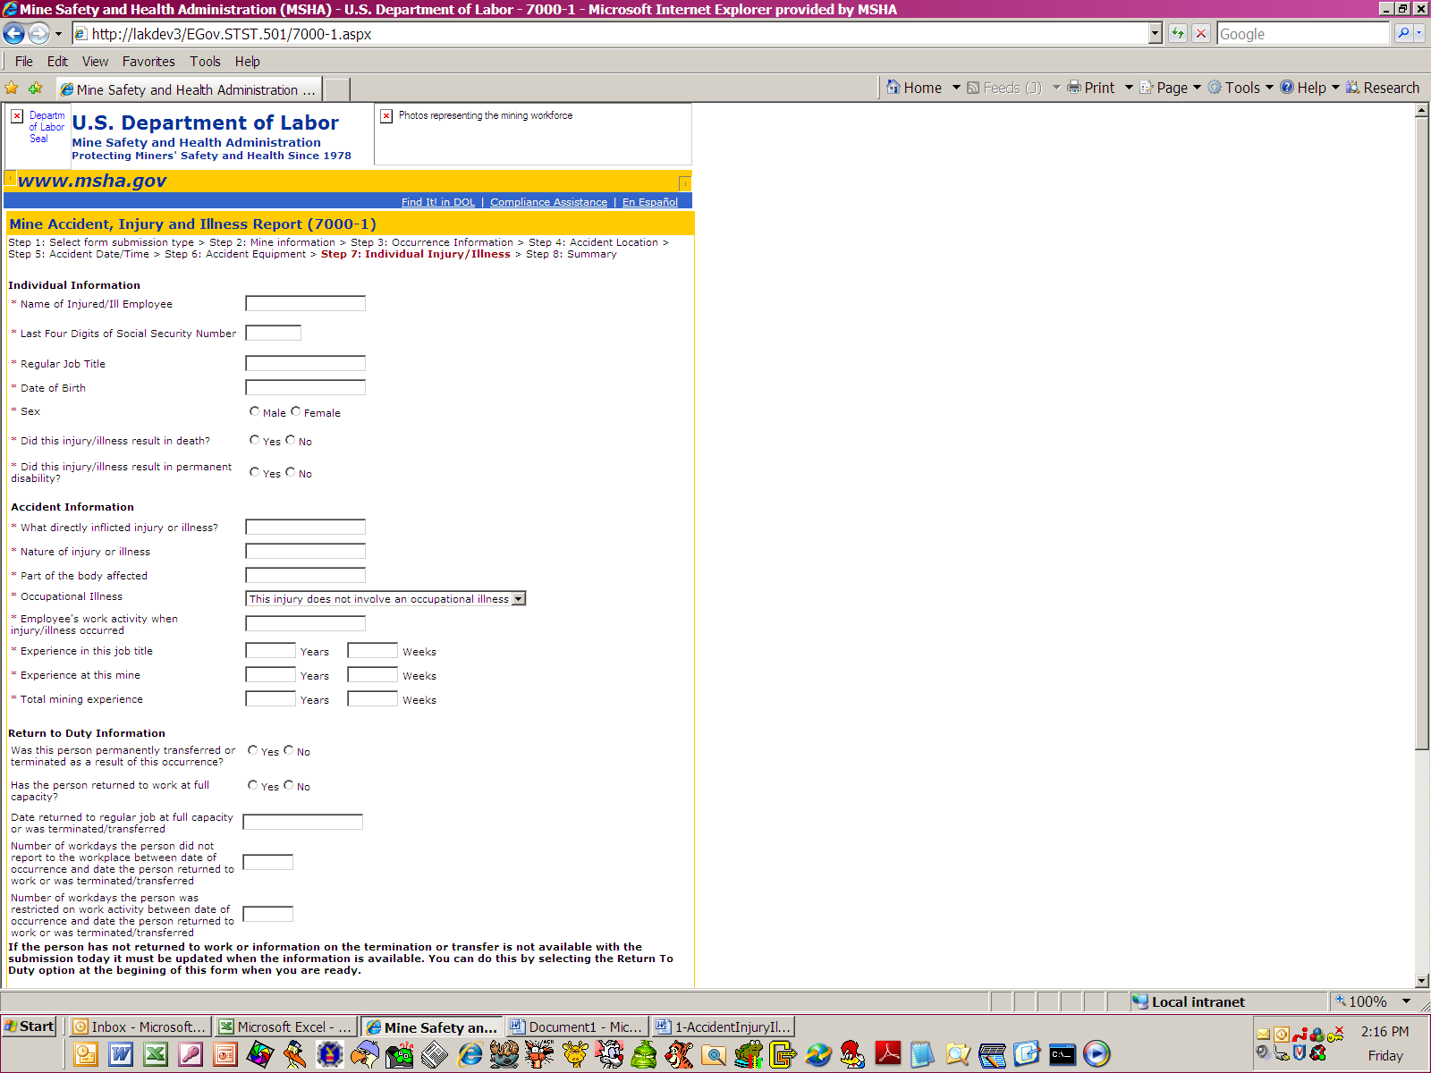Open the Tools menu in menu bar

(205, 62)
